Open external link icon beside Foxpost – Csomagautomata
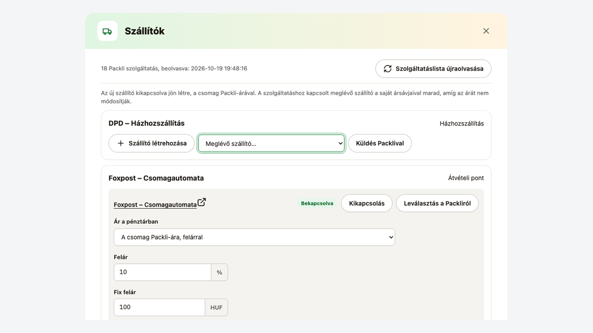 pos(202,202)
